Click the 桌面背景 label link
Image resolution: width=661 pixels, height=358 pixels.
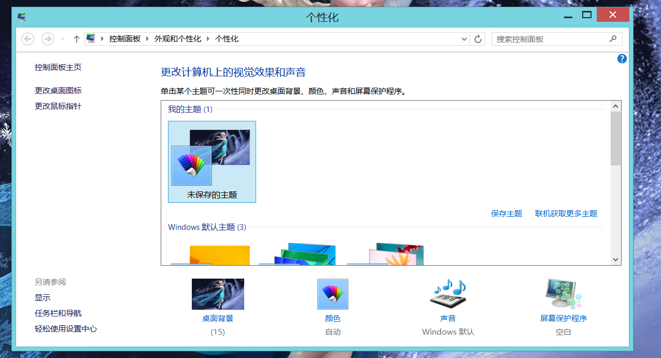point(218,319)
